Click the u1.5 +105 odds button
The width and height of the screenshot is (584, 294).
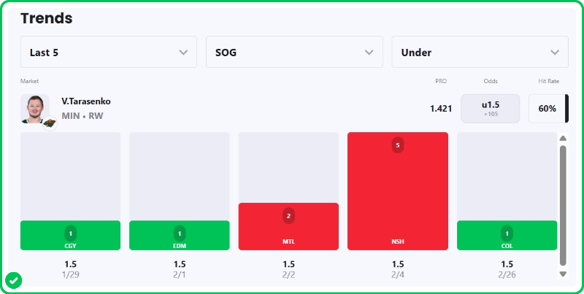point(491,109)
